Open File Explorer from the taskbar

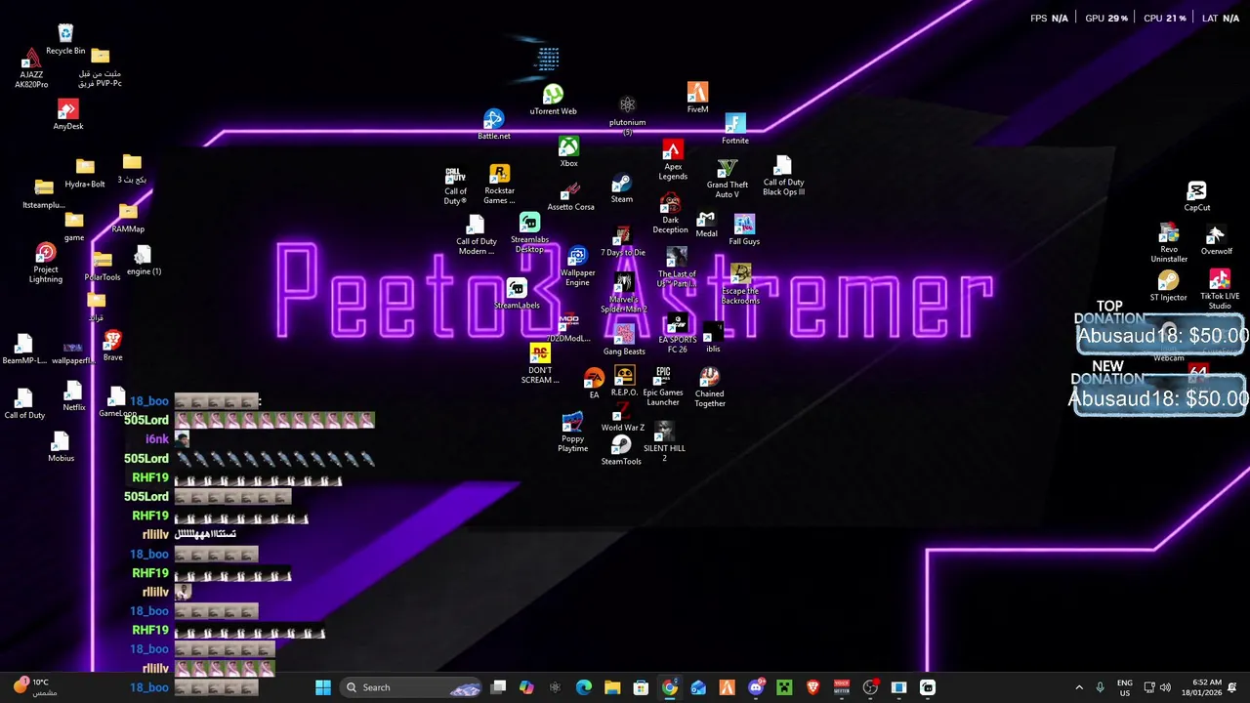tap(612, 687)
